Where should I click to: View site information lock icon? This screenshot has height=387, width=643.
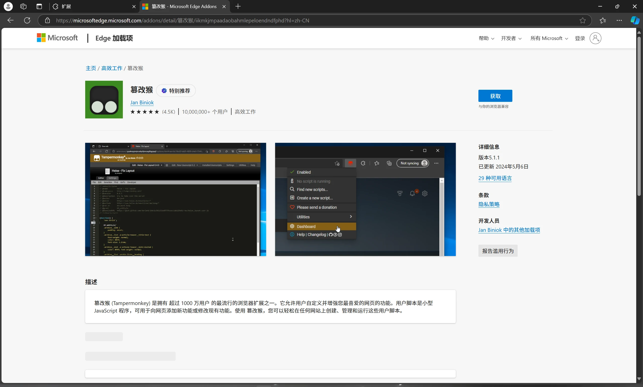click(x=47, y=20)
